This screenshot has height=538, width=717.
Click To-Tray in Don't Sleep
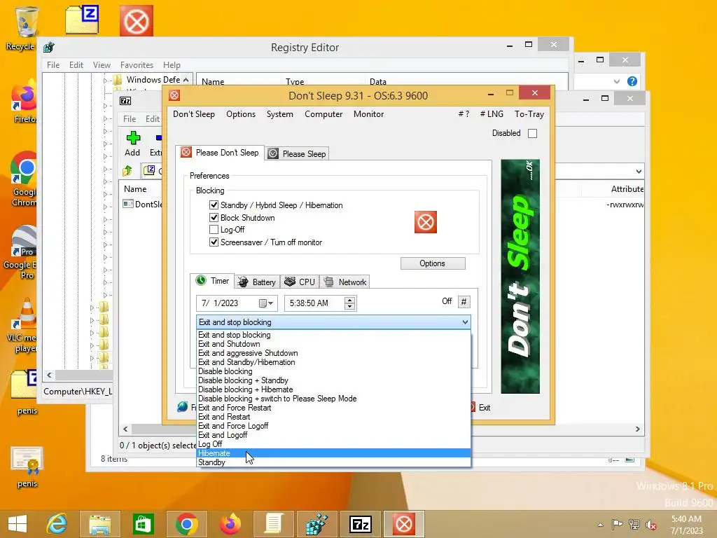[529, 114]
